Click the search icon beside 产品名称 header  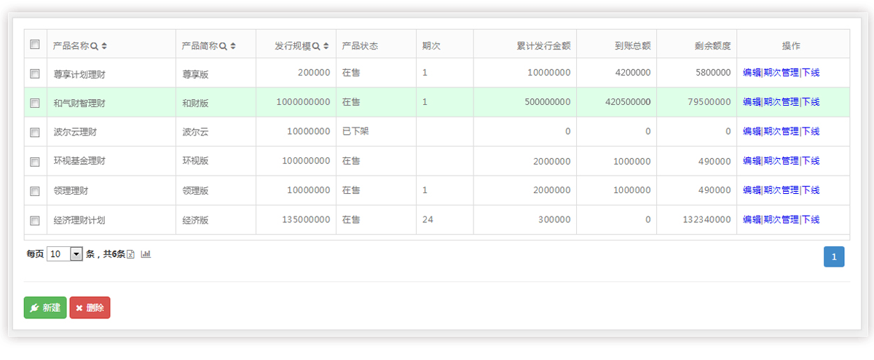[94, 46]
